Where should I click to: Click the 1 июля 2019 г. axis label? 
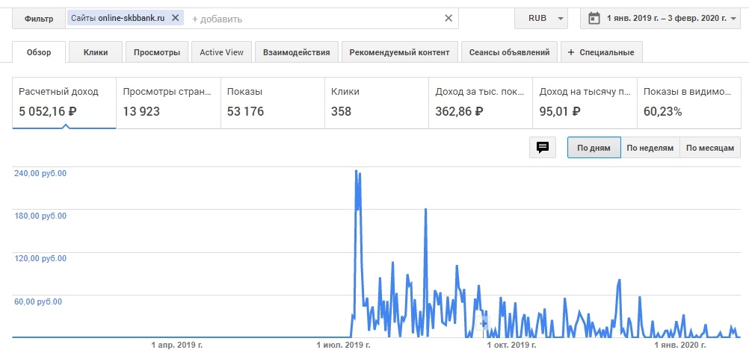click(343, 345)
